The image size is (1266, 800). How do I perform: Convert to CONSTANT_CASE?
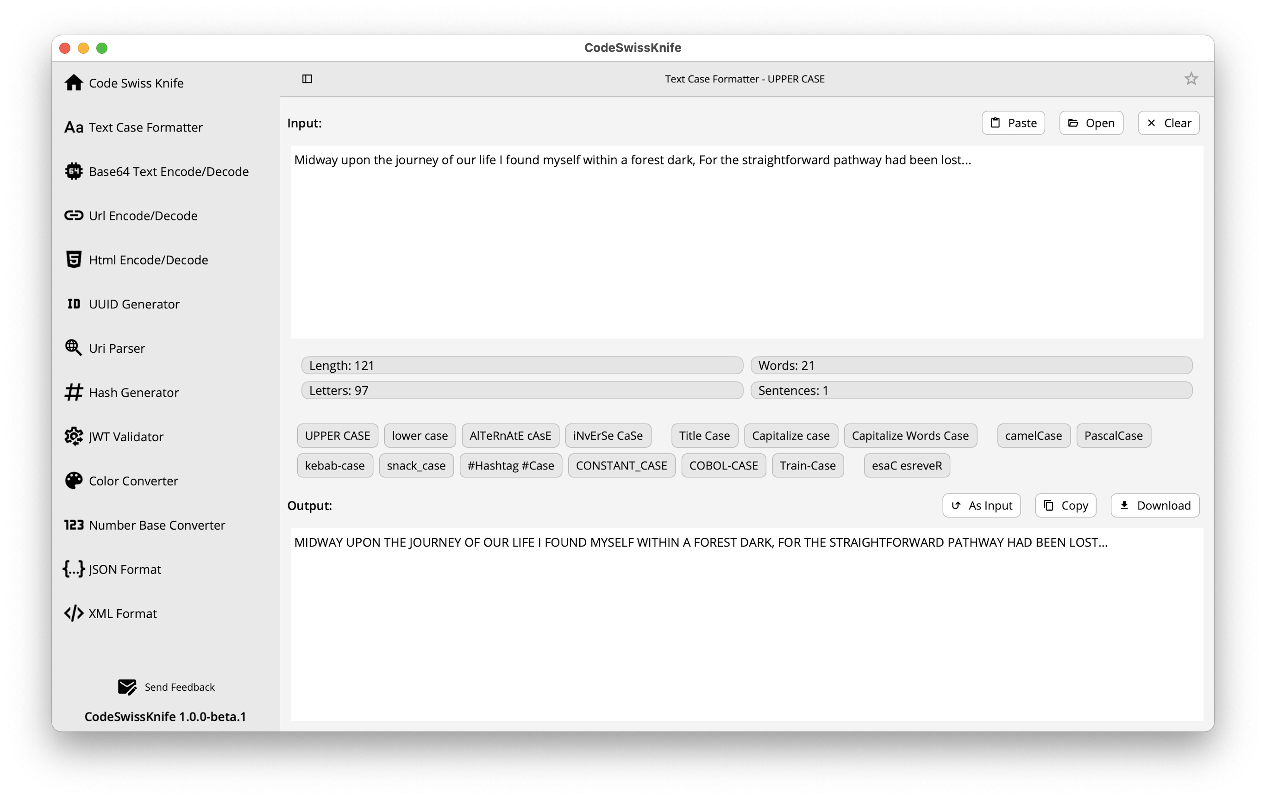[x=621, y=465]
